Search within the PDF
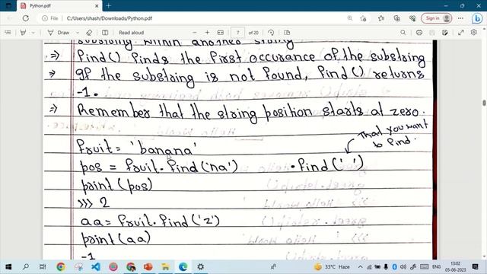This screenshot has height=274, width=487. (x=403, y=32)
